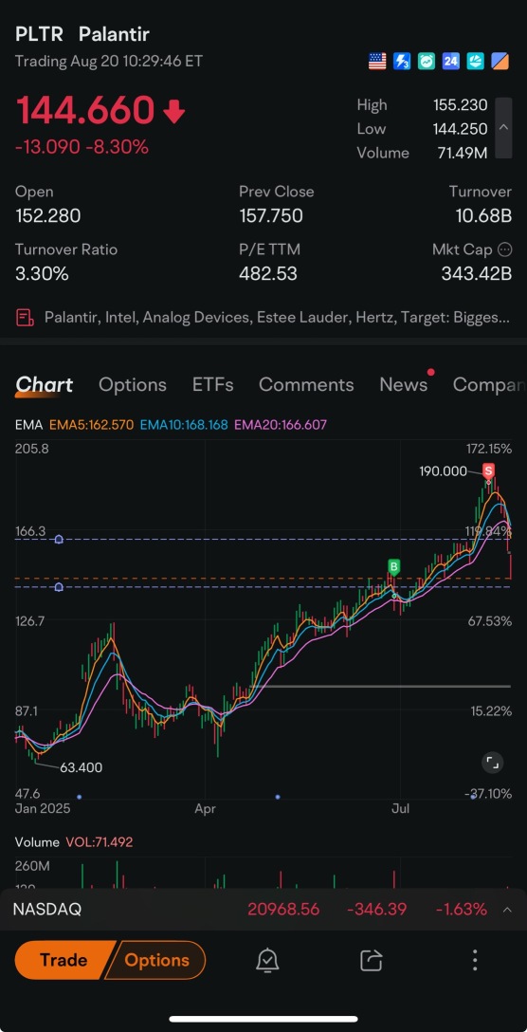
Task: Tap the US flag market icon
Action: click(377, 62)
